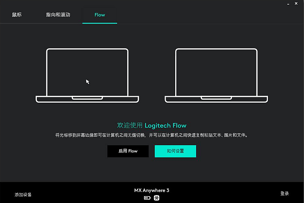
Task: Click the mouse cursor in left laptop
Action: pos(88,82)
